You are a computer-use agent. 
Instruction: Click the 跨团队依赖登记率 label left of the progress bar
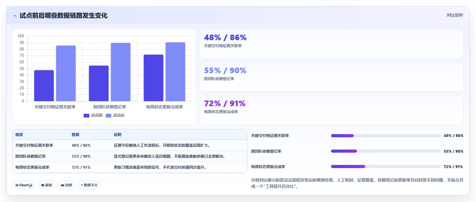pyautogui.click(x=266, y=151)
